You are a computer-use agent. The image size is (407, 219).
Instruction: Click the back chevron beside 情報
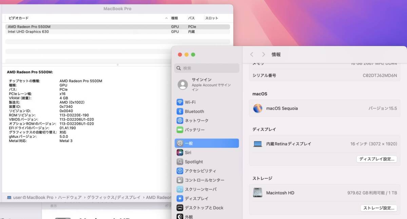click(x=252, y=54)
